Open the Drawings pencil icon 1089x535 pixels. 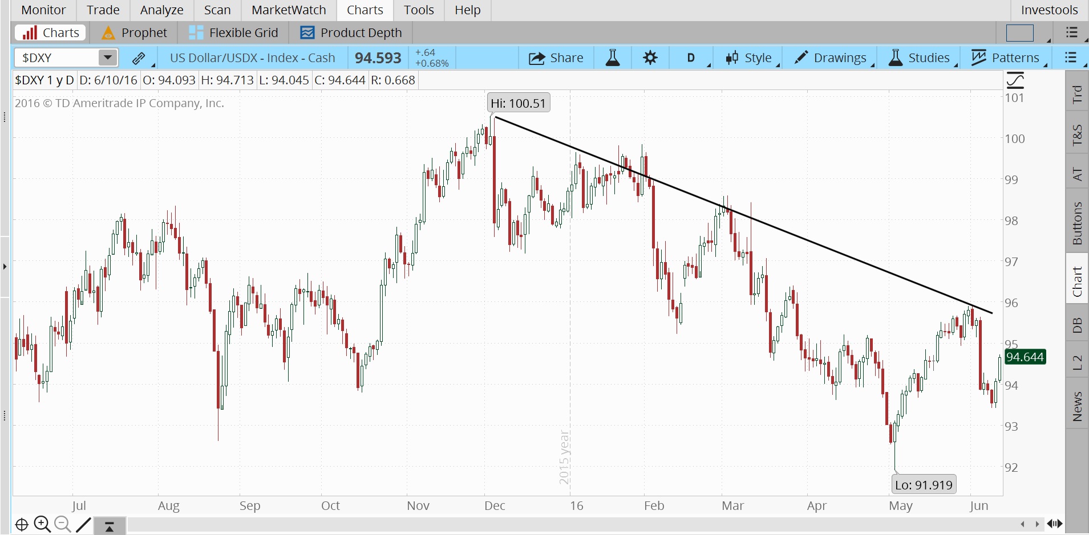point(803,57)
